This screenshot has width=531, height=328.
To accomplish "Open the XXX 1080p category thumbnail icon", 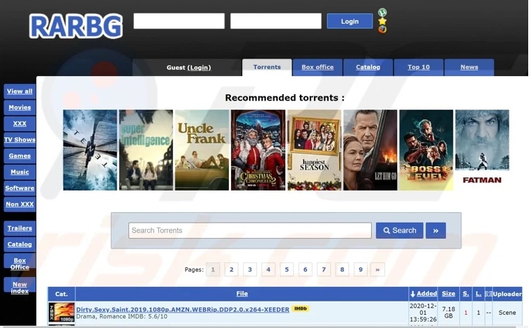I will coord(61,312).
